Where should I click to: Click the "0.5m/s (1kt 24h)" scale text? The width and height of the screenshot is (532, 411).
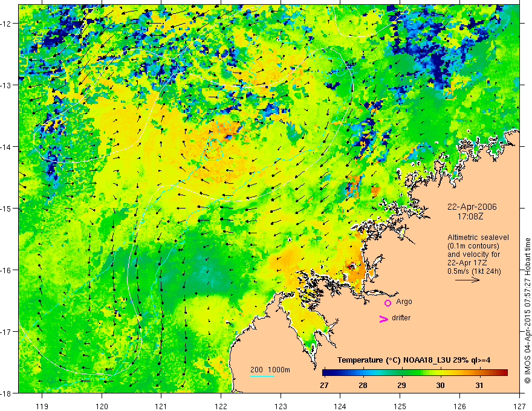474,271
